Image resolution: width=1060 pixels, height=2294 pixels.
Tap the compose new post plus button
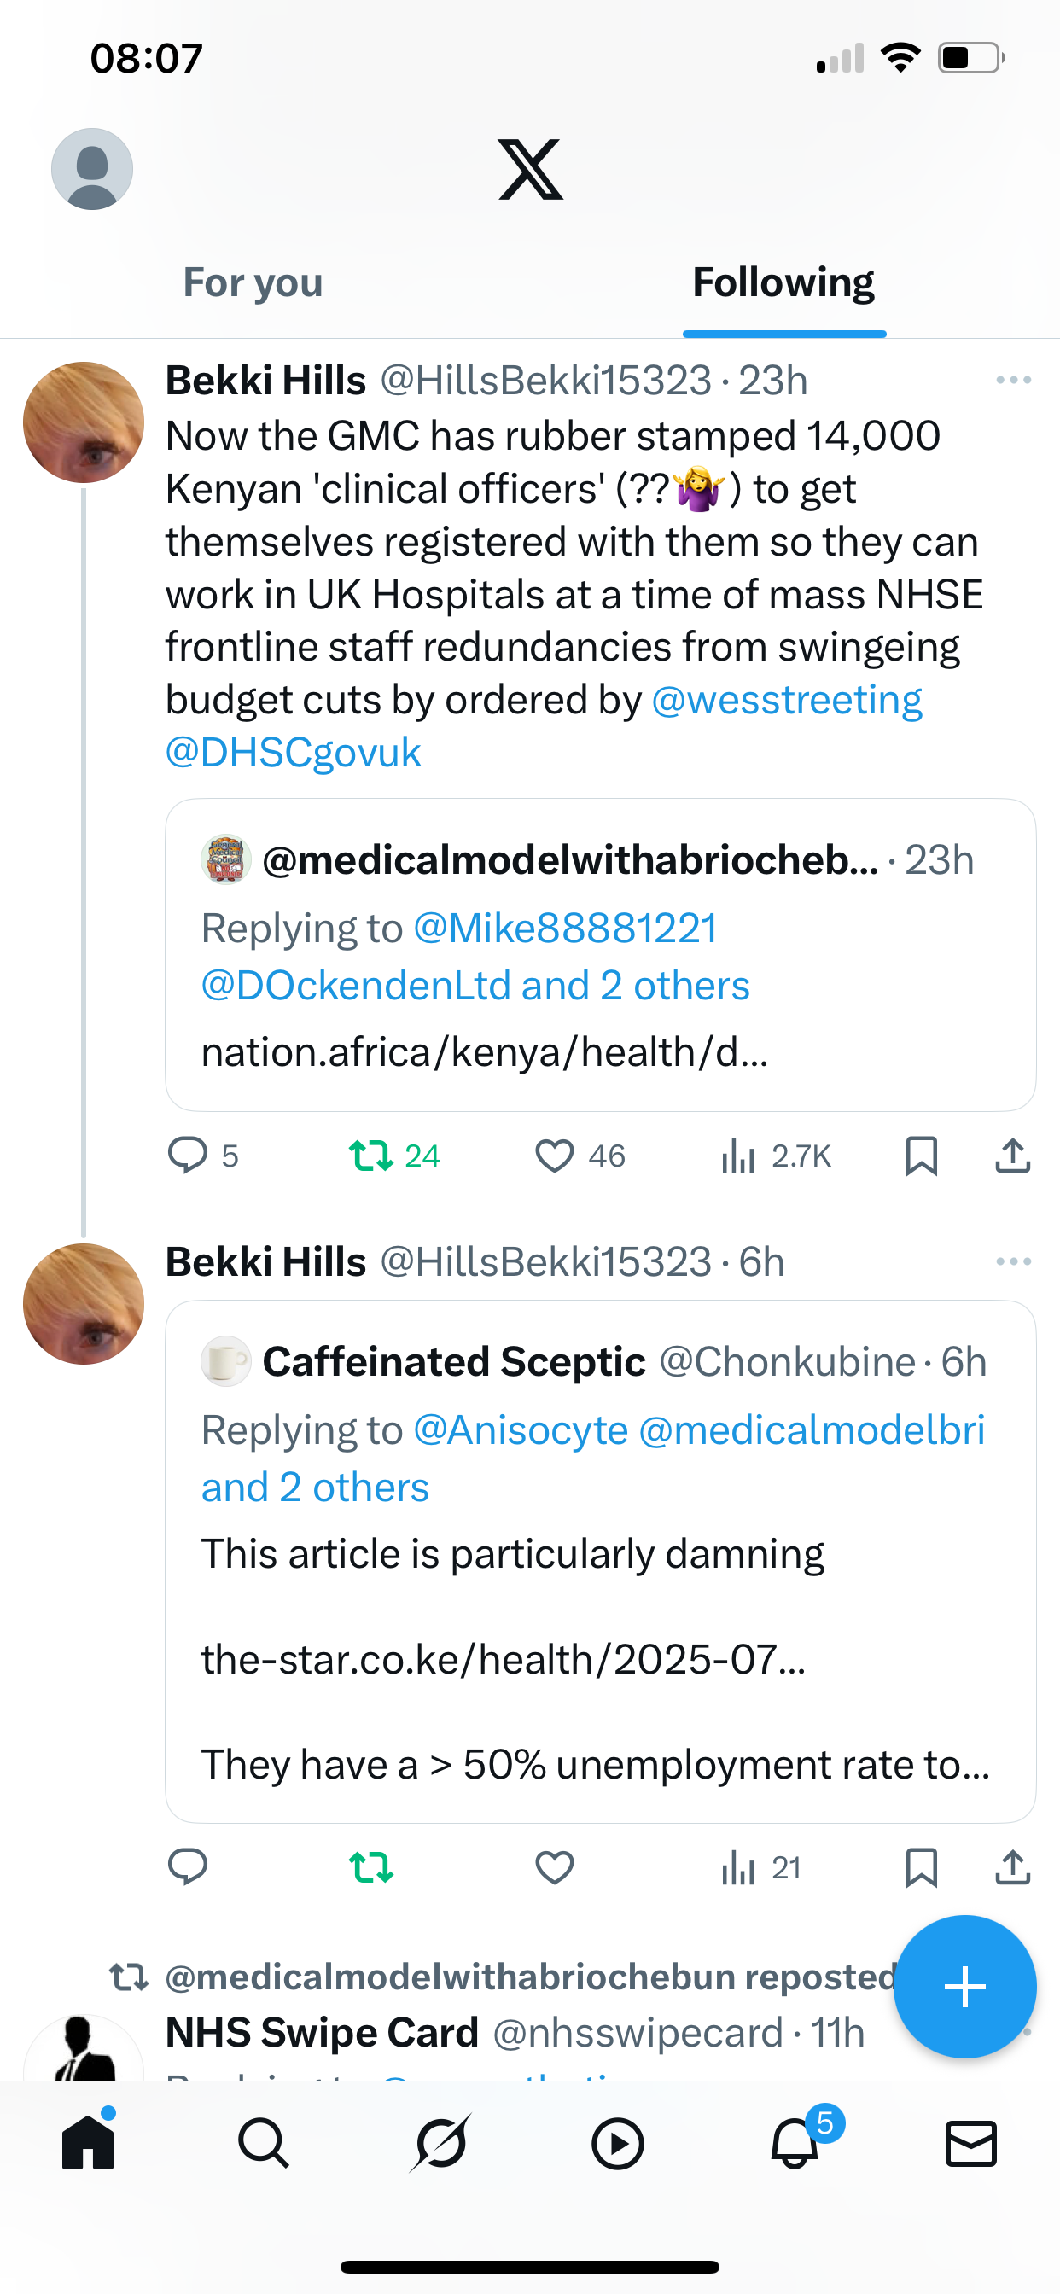pyautogui.click(x=964, y=1986)
